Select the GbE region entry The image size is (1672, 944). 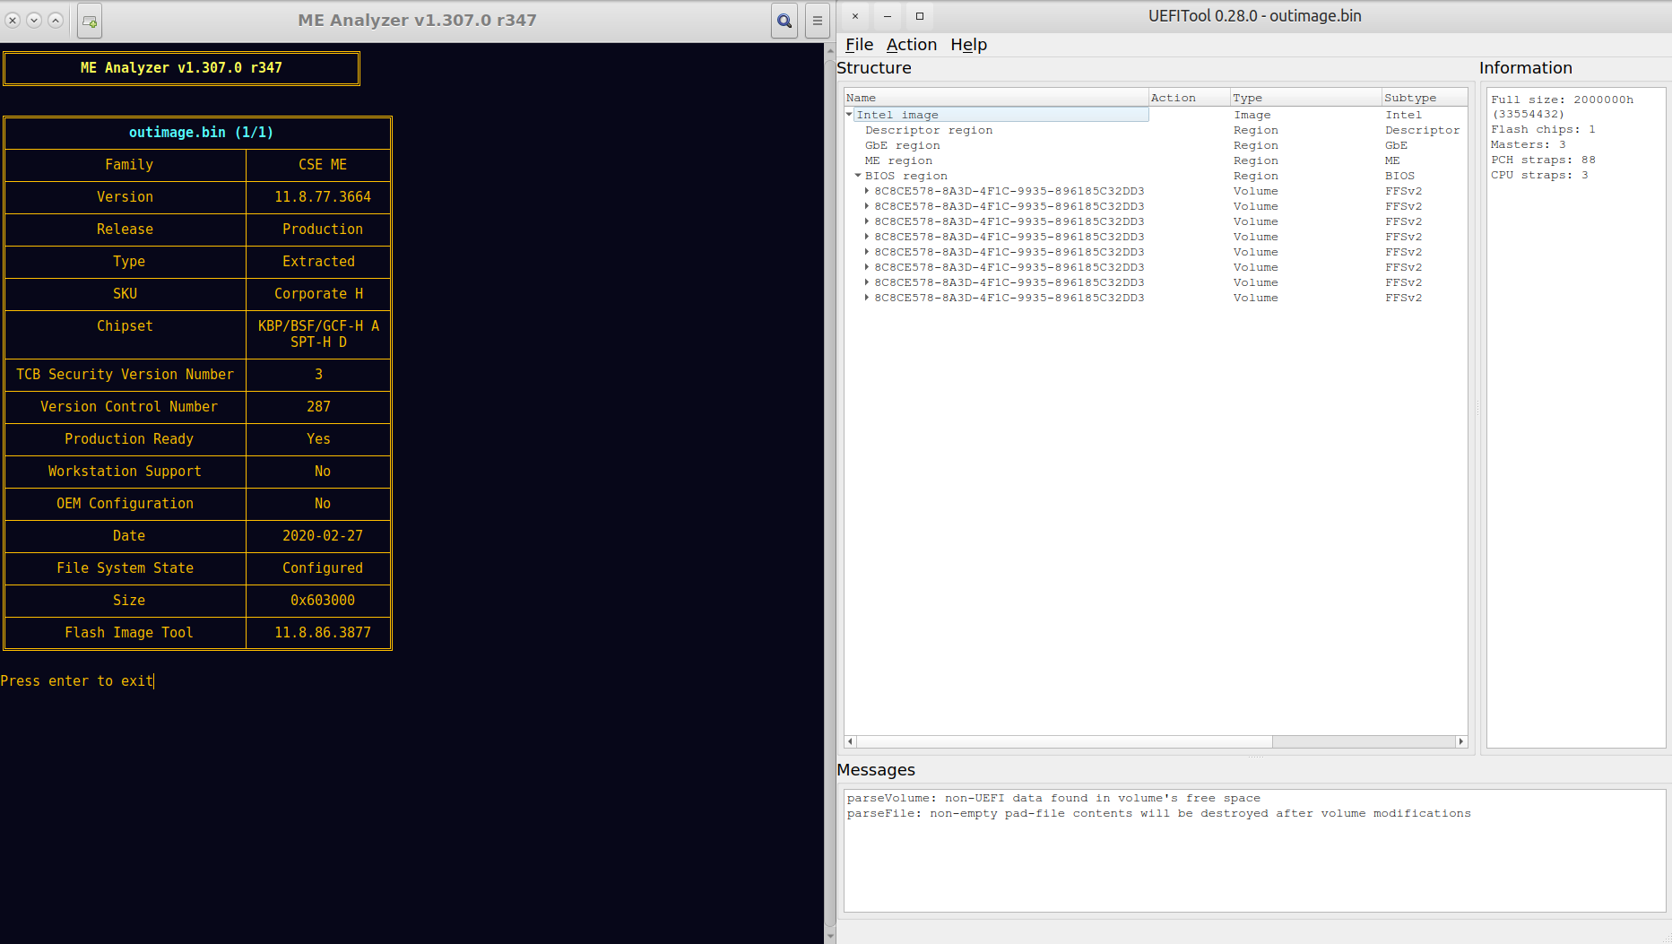902,145
